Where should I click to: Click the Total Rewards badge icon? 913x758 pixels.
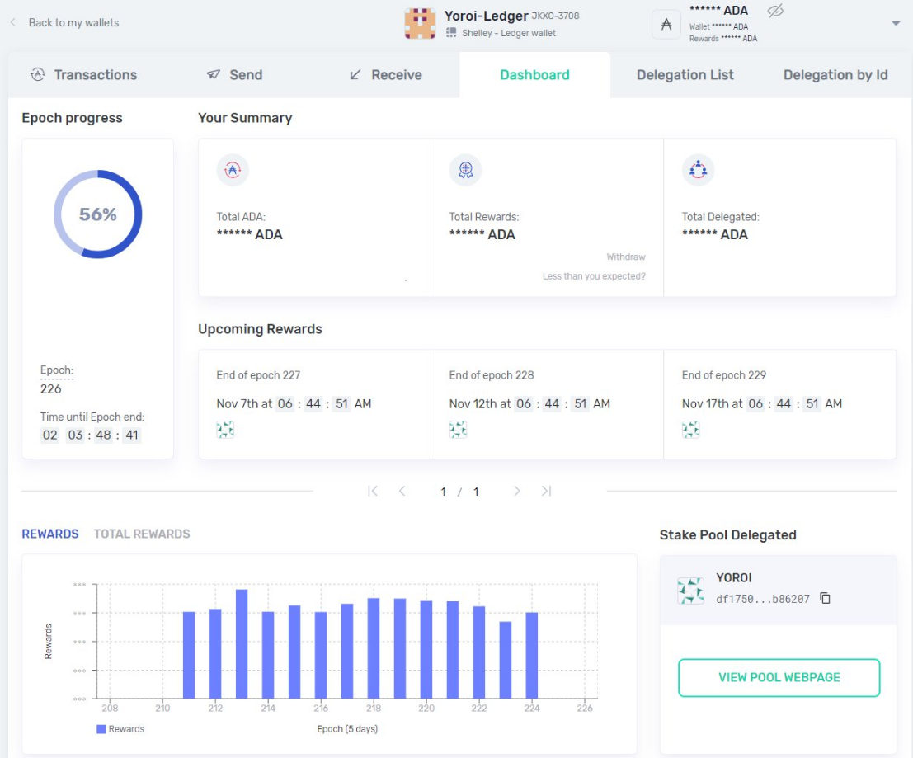pyautogui.click(x=465, y=170)
